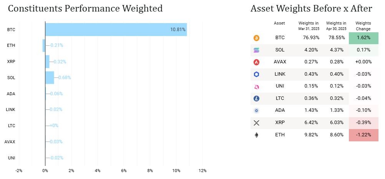Click the Ethereum ETH diamond icon
385x179 pixels.
click(256, 135)
